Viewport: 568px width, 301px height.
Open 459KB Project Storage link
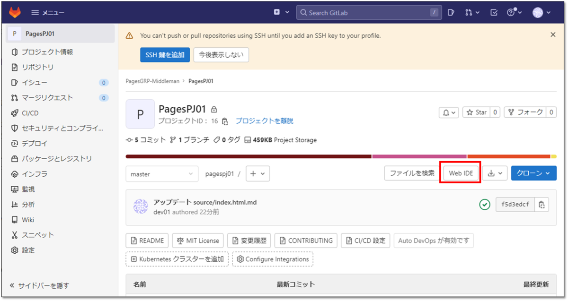[281, 140]
